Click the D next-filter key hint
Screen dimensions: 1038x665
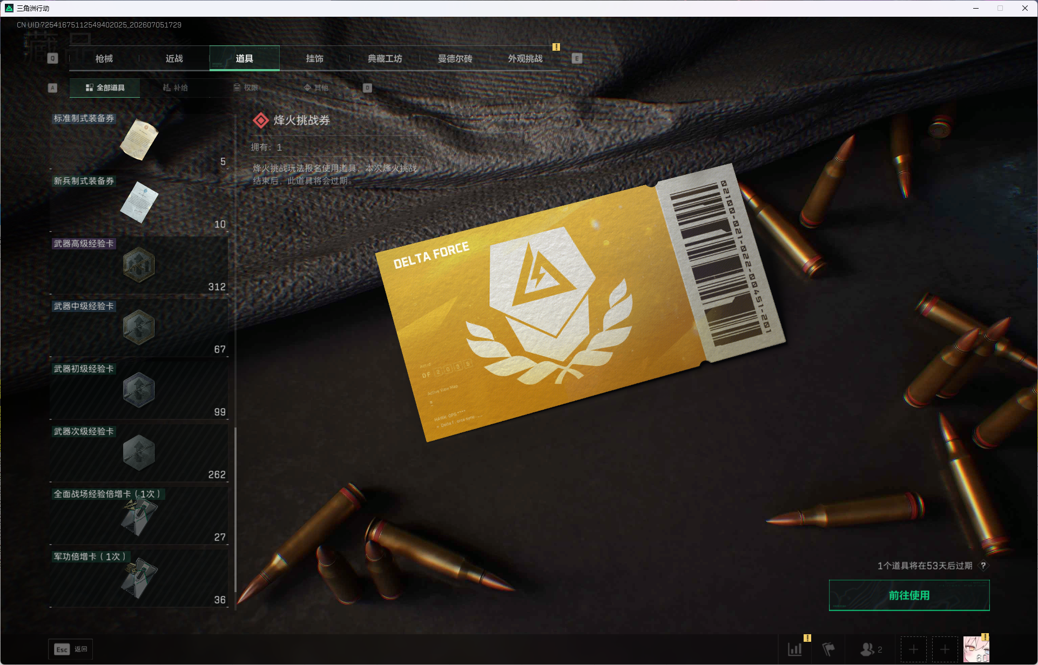367,88
